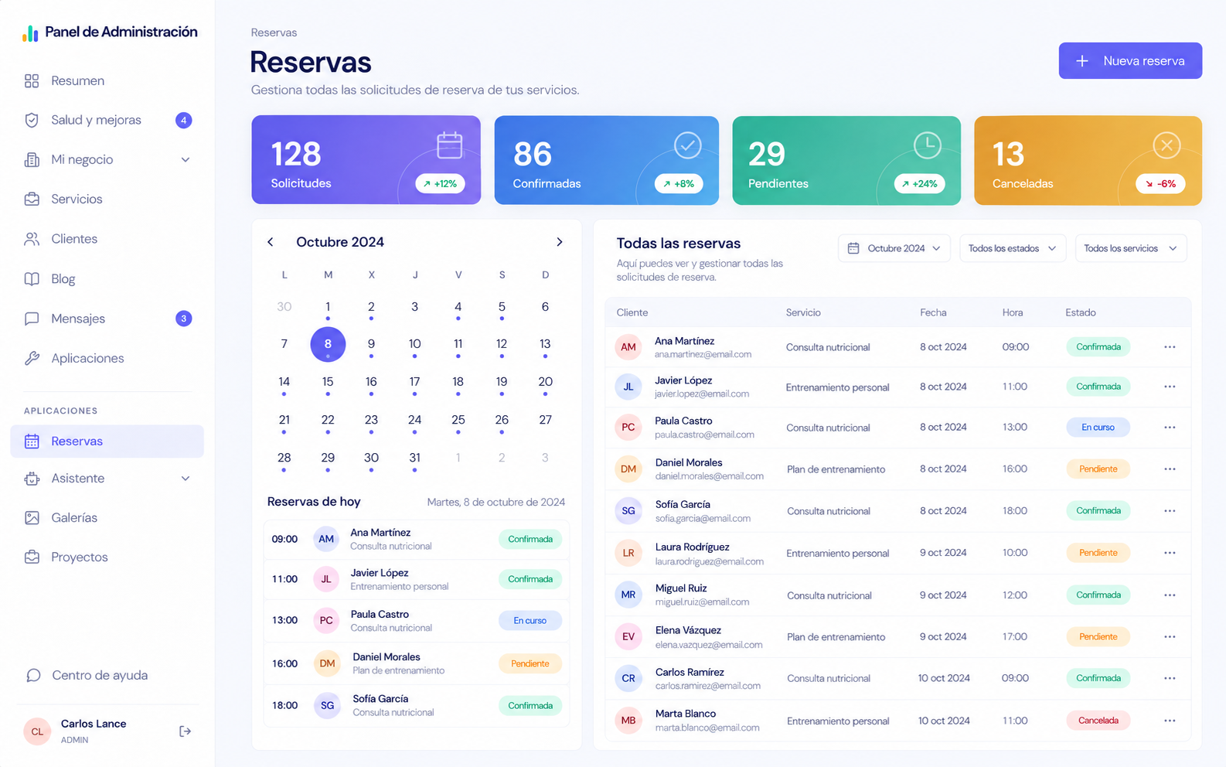Click the Blog book icon
This screenshot has width=1226, height=767.
click(32, 279)
